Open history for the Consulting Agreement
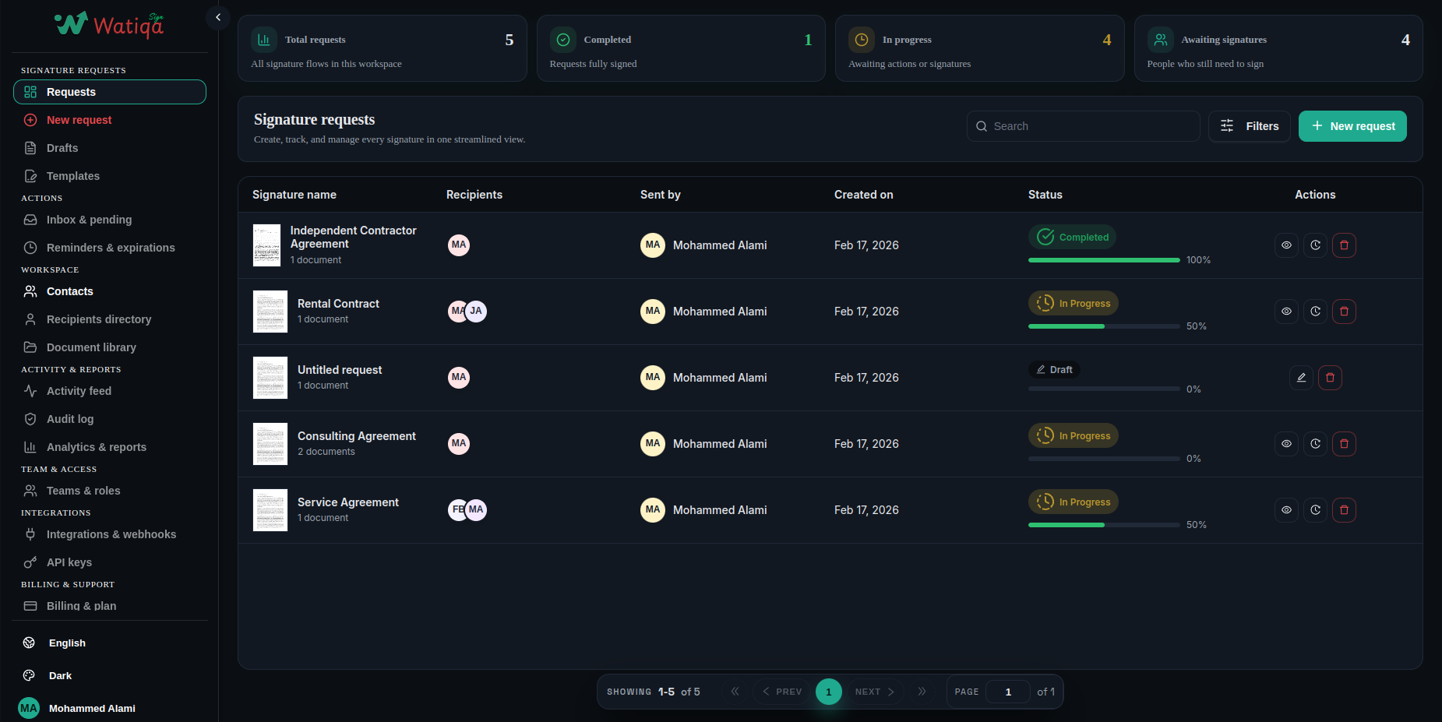Viewport: 1442px width, 722px height. click(1315, 444)
